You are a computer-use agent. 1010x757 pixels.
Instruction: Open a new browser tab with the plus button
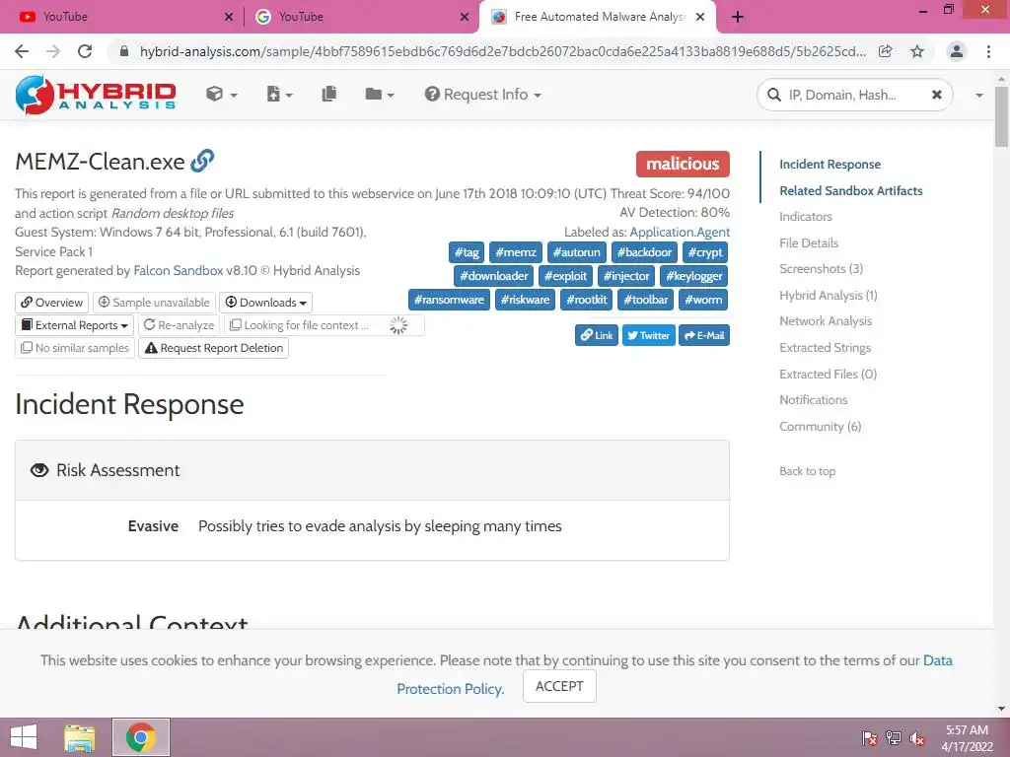[738, 17]
